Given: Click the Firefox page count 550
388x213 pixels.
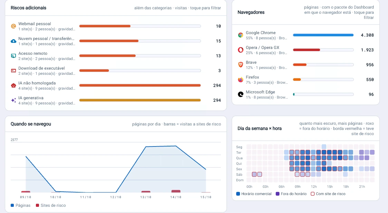Looking at the screenshot, I should pos(370,80).
